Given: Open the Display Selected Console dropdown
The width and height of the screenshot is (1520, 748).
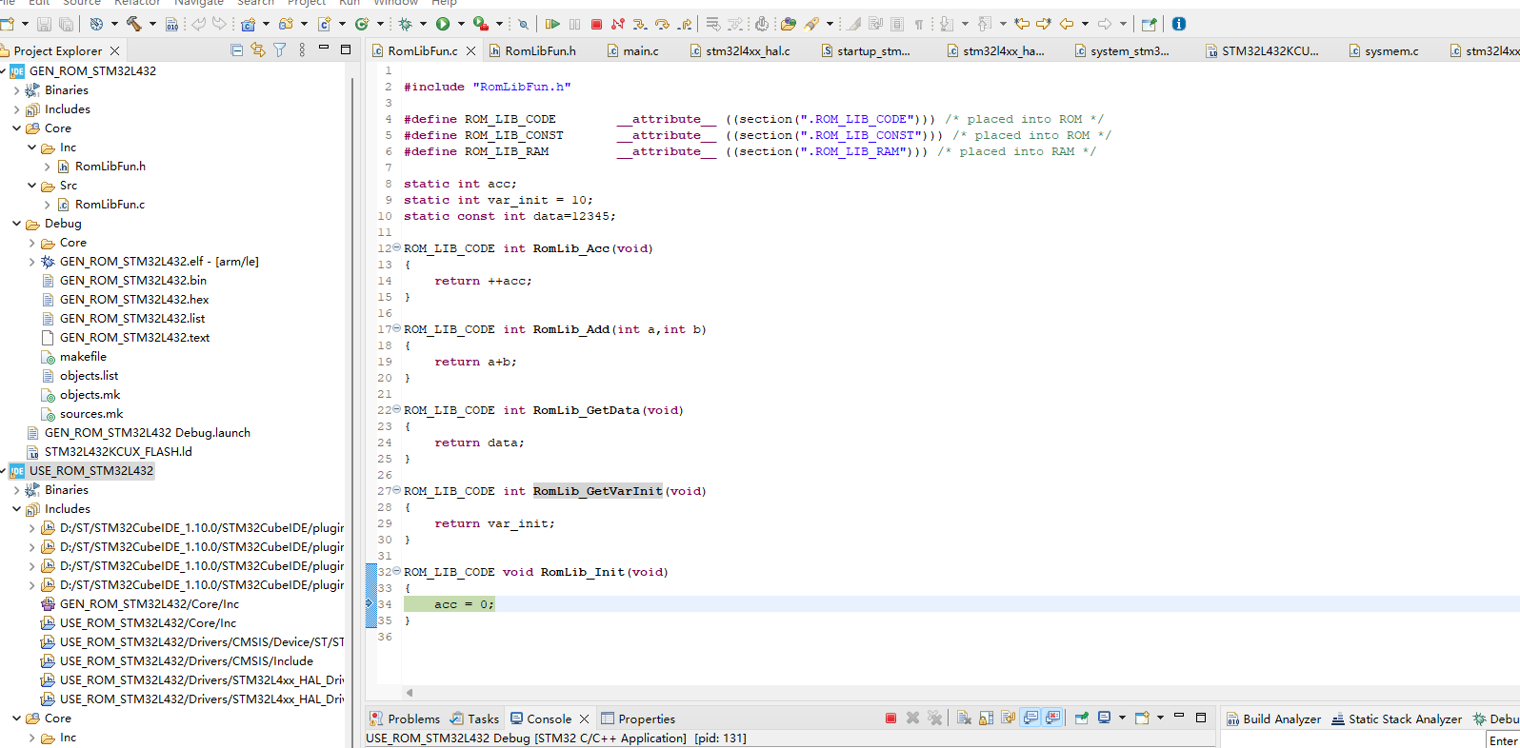Looking at the screenshot, I should click(1122, 718).
